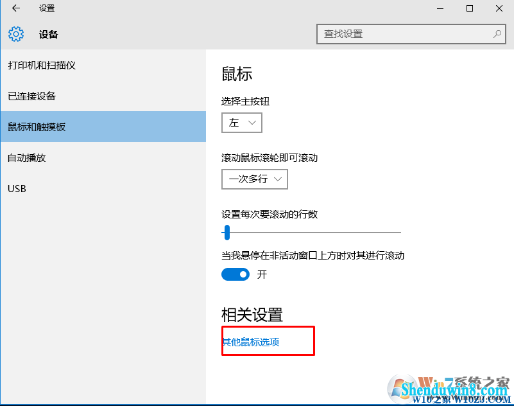
Task: Select 已连接设备 in the sidebar
Action: [x=103, y=96]
